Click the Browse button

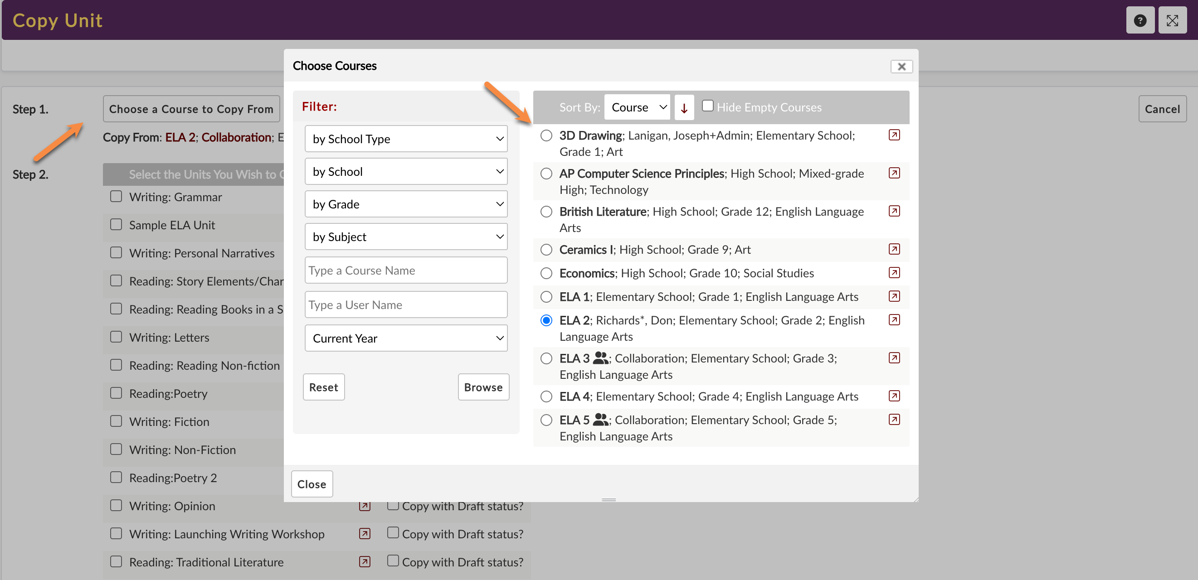click(x=483, y=387)
